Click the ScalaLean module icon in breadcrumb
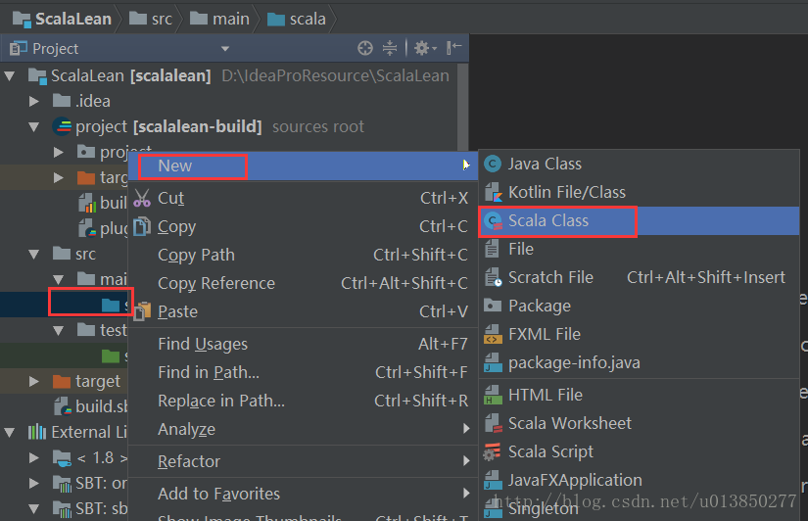The image size is (808, 521). click(x=22, y=19)
